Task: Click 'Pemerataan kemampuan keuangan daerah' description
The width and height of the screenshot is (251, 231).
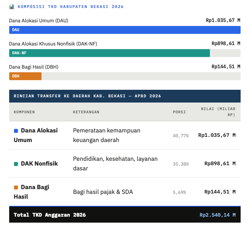Action: click(x=107, y=135)
